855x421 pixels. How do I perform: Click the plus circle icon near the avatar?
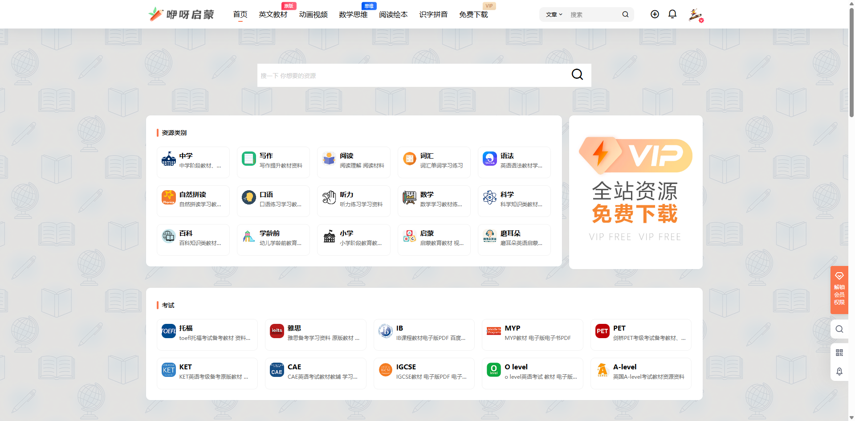[655, 14]
